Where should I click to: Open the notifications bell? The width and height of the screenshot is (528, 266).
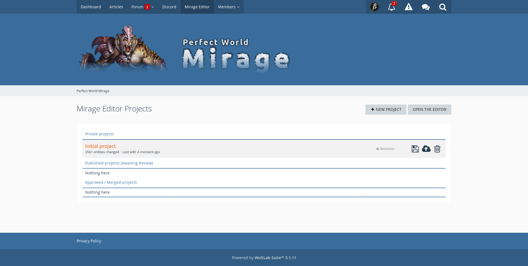pos(391,7)
